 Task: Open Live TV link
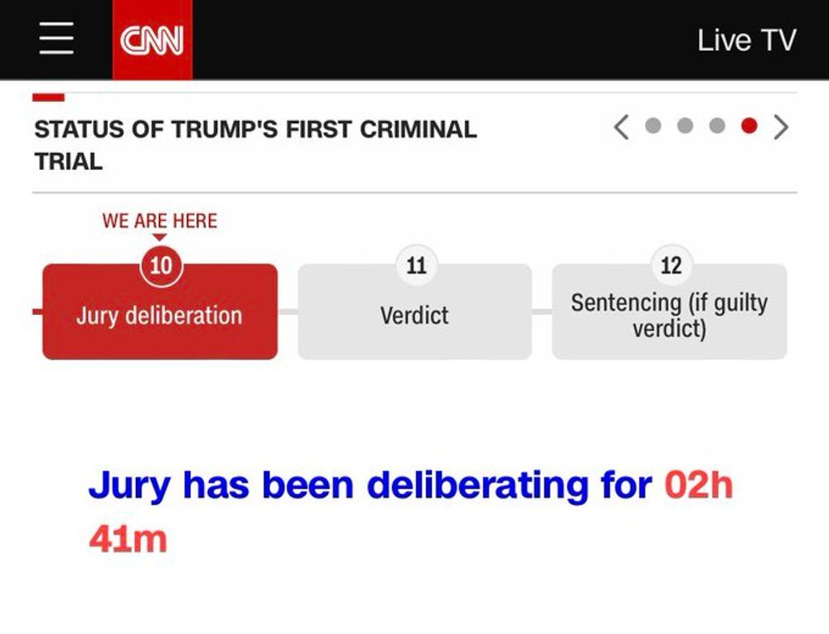pyautogui.click(x=746, y=40)
